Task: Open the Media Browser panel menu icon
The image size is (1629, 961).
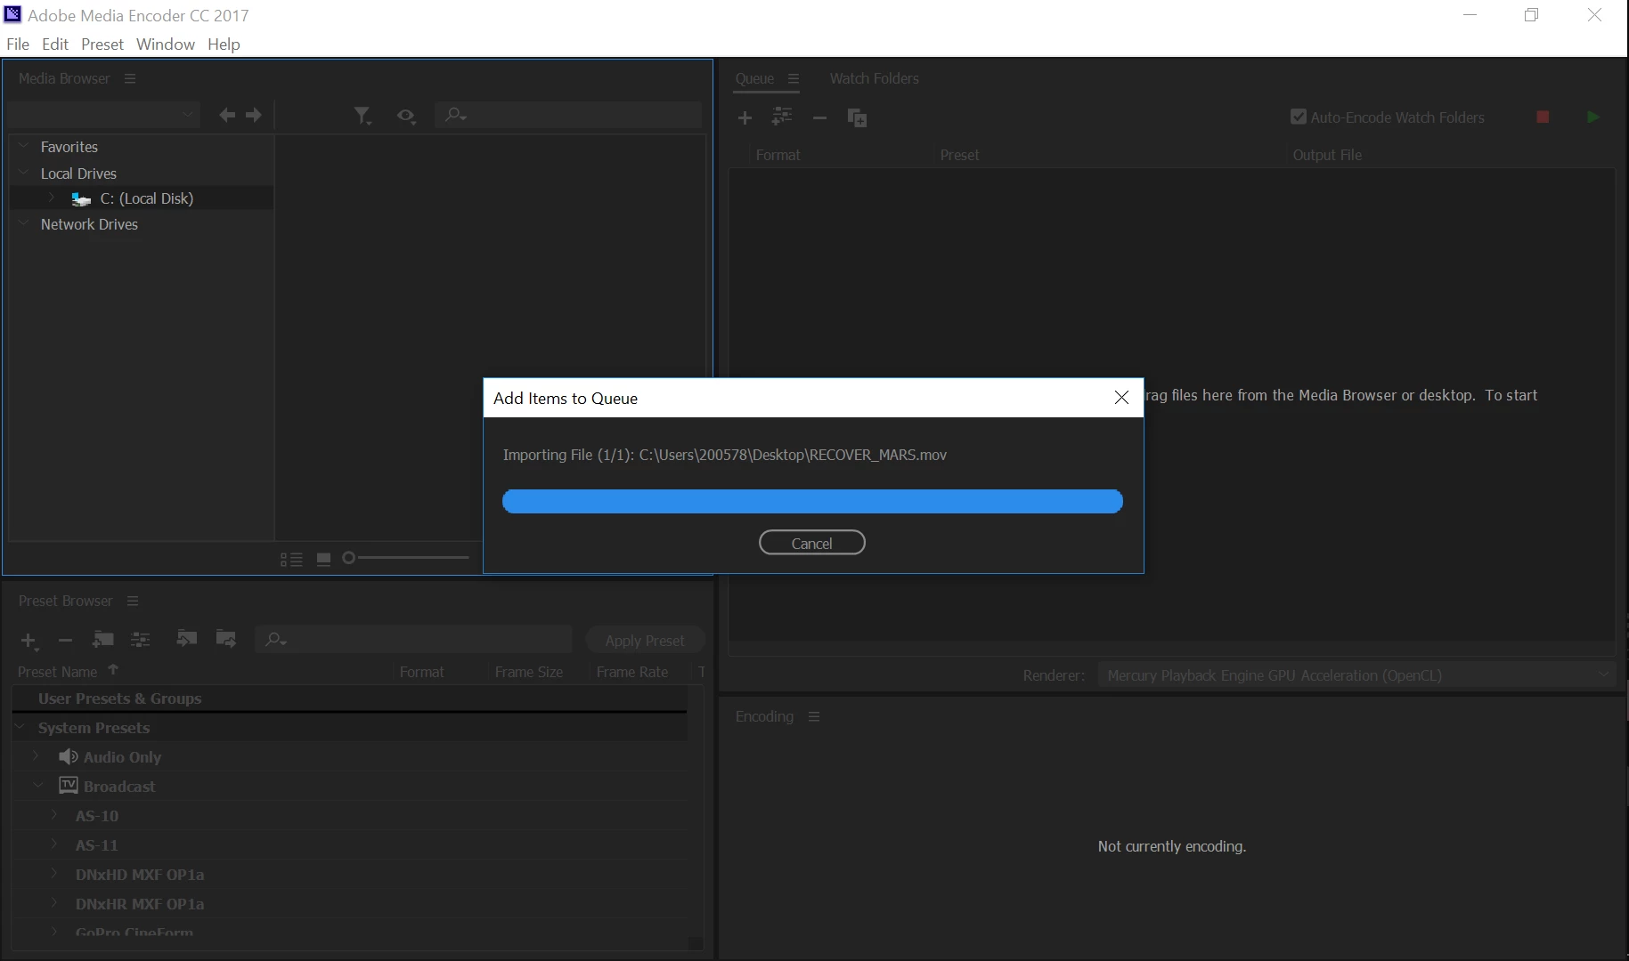Action: point(130,78)
